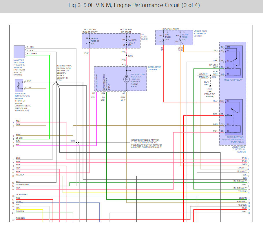The width and height of the screenshot is (263, 230).
Task: Click the Malfunction Indicator Lamp bulb symbol
Action: pyautogui.click(x=127, y=79)
